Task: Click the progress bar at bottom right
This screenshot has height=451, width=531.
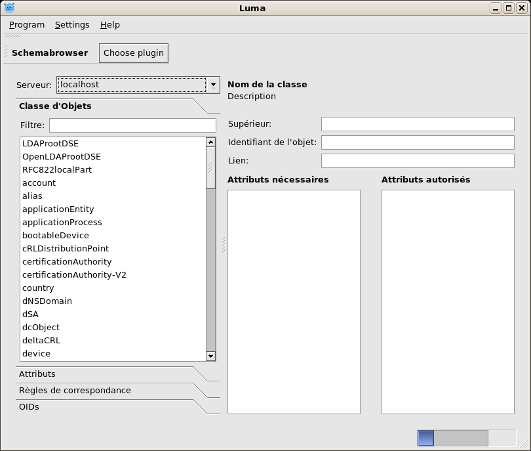Action: (x=466, y=438)
